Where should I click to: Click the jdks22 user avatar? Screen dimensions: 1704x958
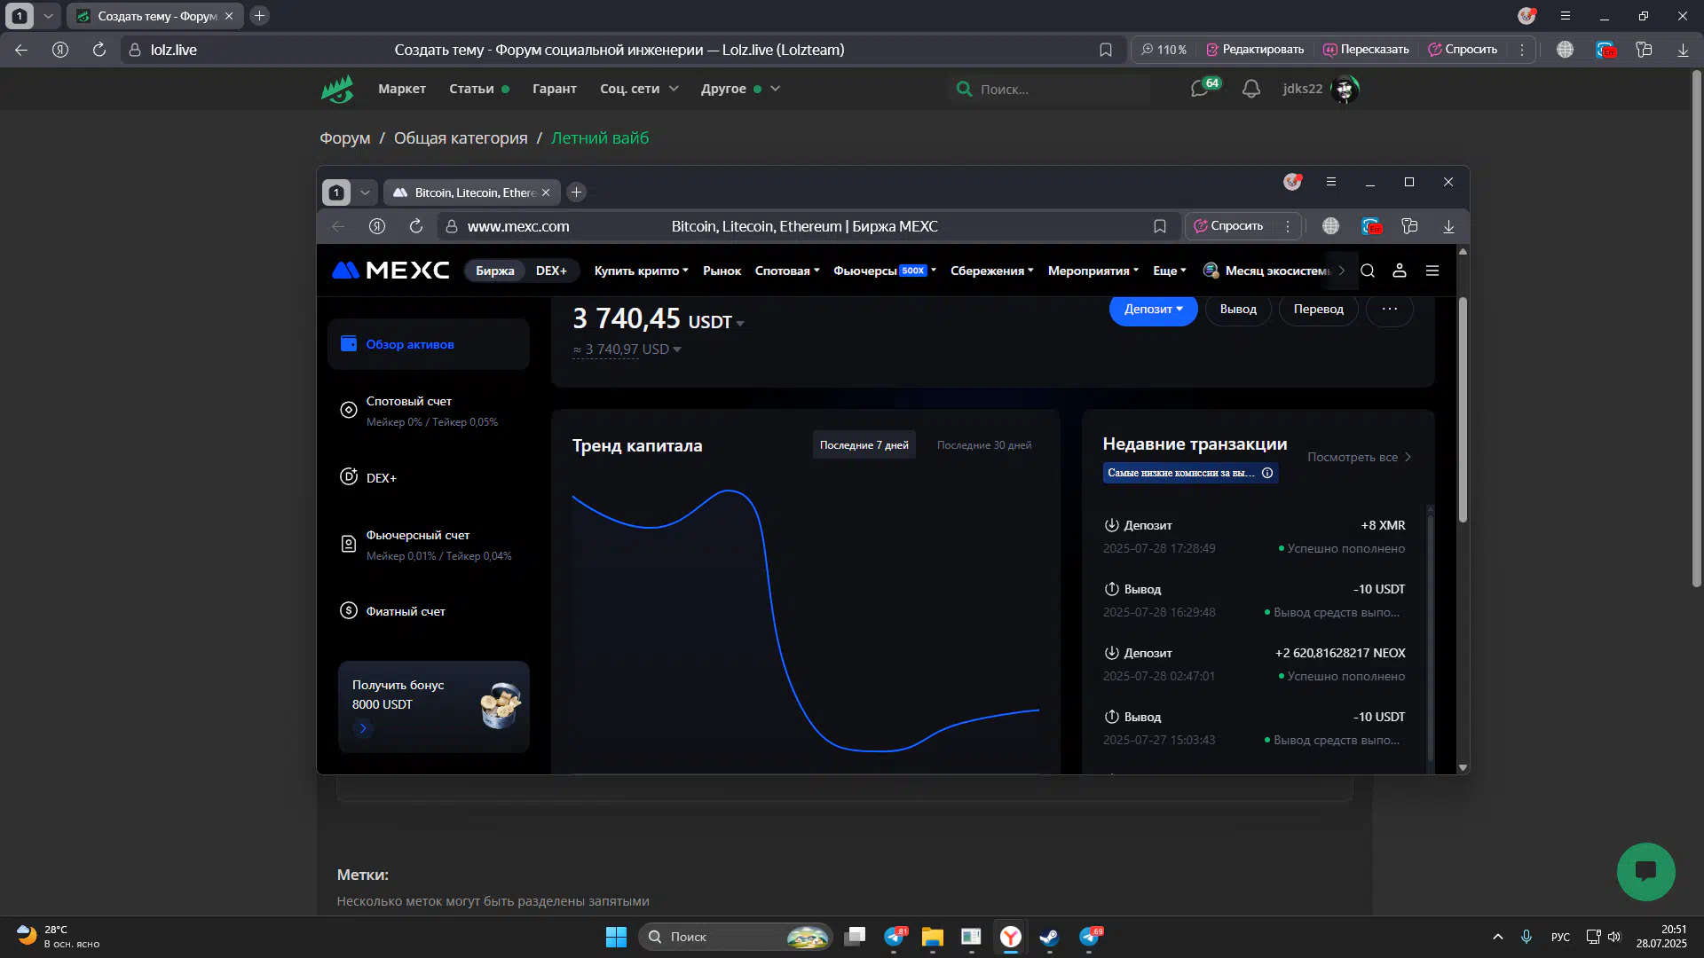tap(1345, 89)
